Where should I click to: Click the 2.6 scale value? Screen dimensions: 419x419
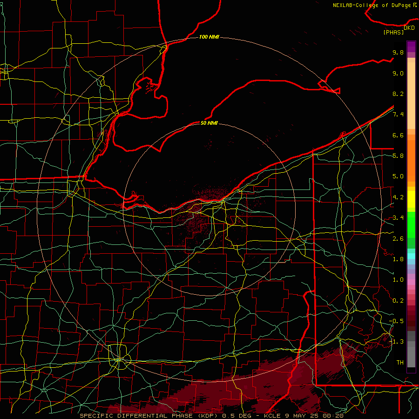[x=398, y=239]
